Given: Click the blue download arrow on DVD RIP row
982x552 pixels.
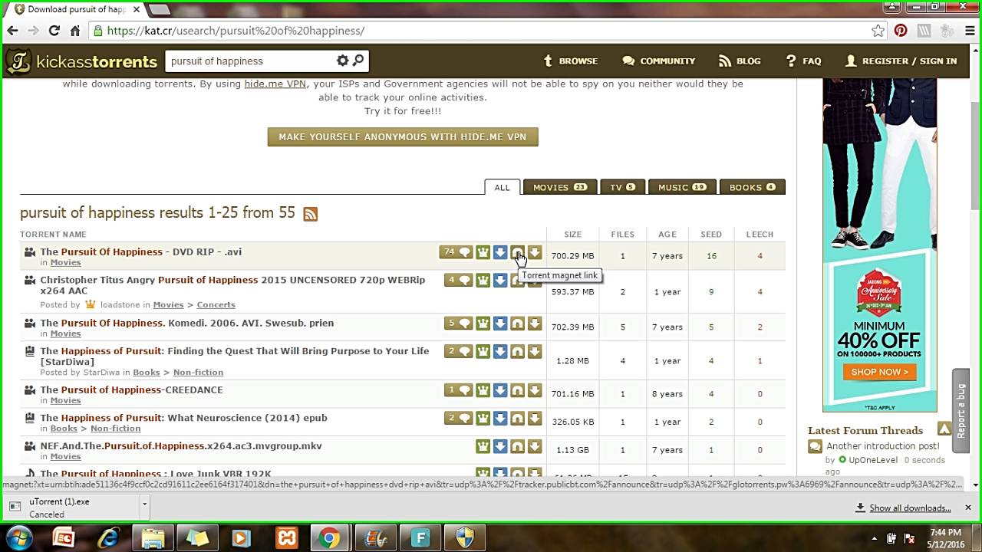Looking at the screenshot, I should coord(500,252).
